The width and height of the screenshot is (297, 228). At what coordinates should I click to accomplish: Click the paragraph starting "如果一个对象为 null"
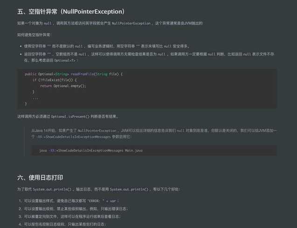coord(110,23)
